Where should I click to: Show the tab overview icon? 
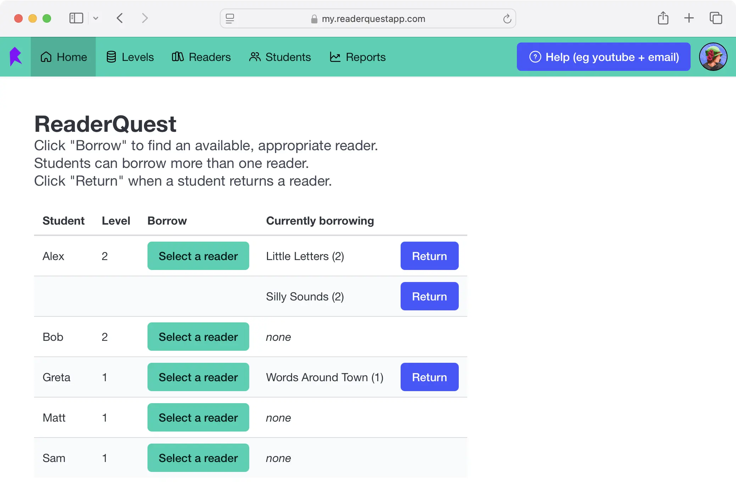click(716, 18)
